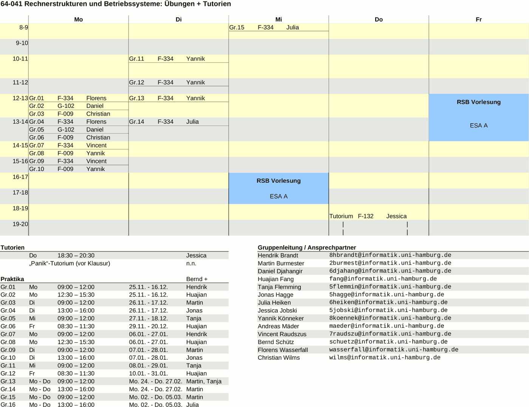
Task: Click the '18:30 – 20:30' tutorial time
Action: pos(76,256)
